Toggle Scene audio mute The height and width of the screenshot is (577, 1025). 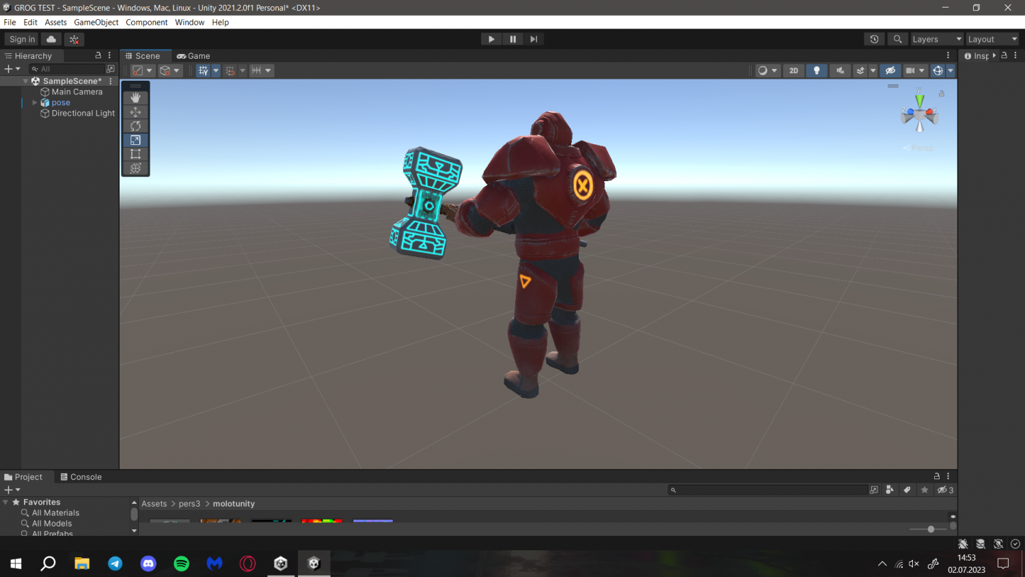coord(840,70)
